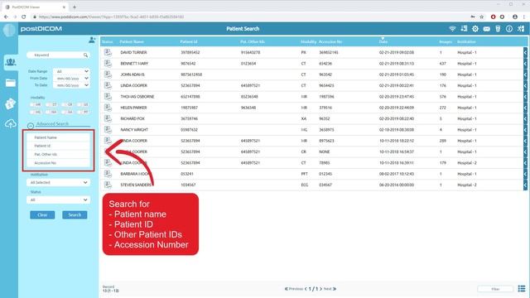Click the transfer list icon in header
The width and height of the screenshot is (530, 298).
coord(464,29)
